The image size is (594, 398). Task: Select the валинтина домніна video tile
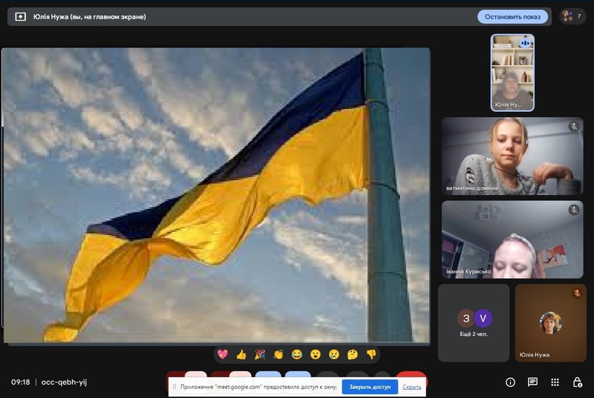[x=512, y=156]
